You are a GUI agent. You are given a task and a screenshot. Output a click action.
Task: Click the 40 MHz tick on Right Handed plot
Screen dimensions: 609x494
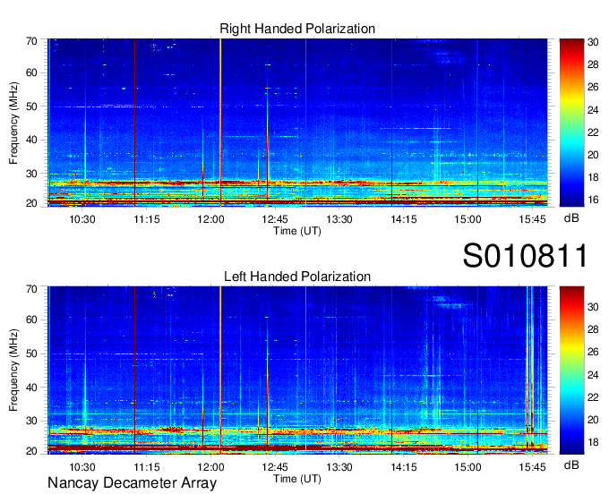(x=31, y=140)
